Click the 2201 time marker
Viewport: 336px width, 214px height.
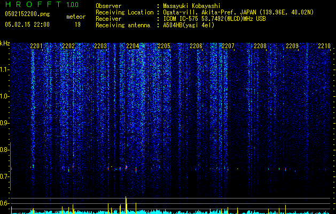point(36,46)
